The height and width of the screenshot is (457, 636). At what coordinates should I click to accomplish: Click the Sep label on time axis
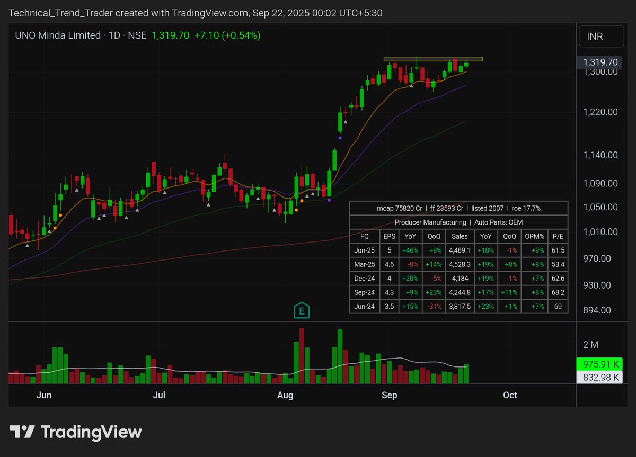point(389,395)
